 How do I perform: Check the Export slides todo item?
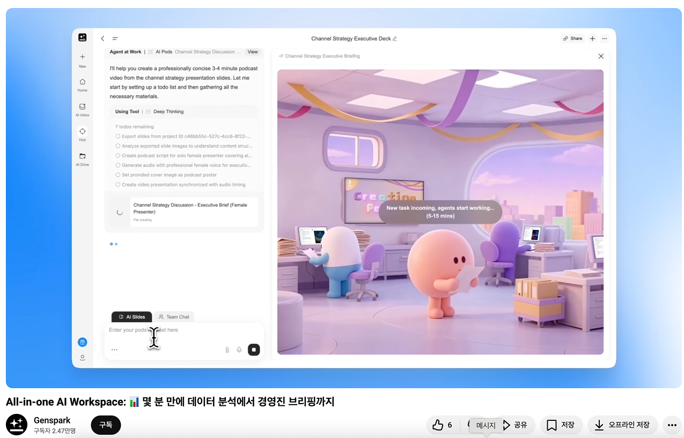coord(117,136)
